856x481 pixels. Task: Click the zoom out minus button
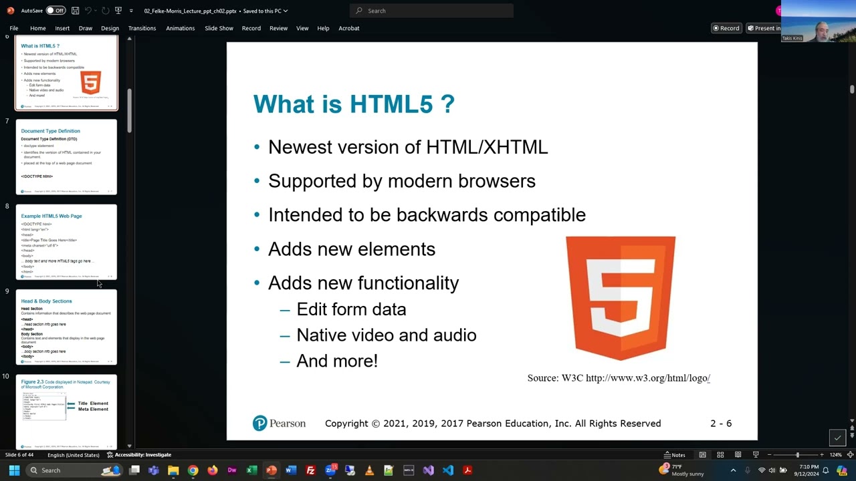(769, 455)
